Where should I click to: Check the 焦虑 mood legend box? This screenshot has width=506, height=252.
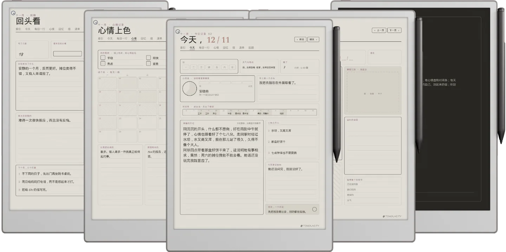[103, 64]
